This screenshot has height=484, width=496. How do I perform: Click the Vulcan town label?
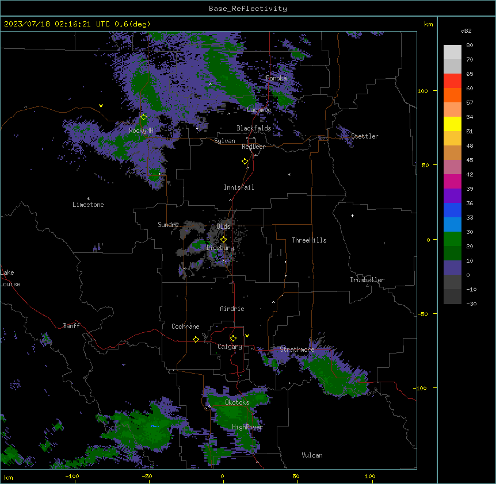click(x=312, y=455)
